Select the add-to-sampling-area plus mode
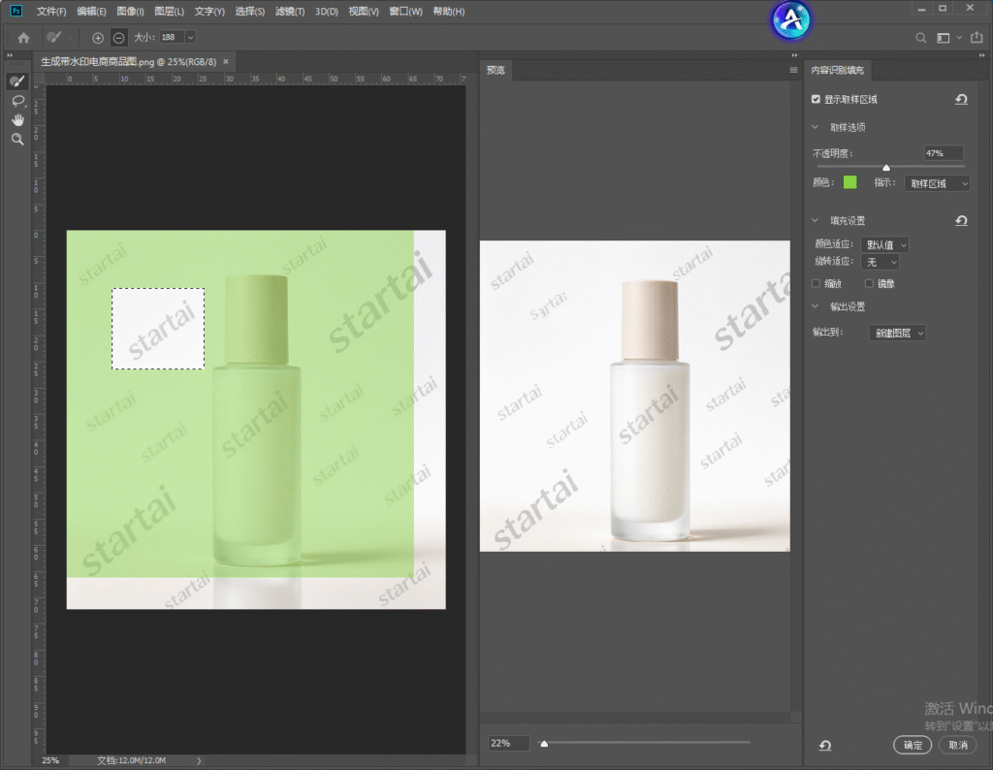This screenshot has height=770, width=993. (98, 38)
